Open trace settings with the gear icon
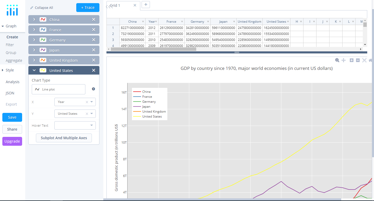The height and width of the screenshot is (201, 374). (x=93, y=89)
